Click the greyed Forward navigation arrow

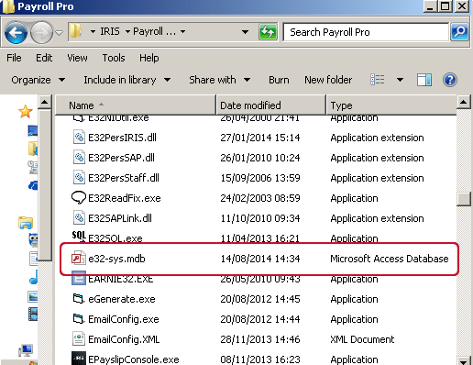pos(42,32)
